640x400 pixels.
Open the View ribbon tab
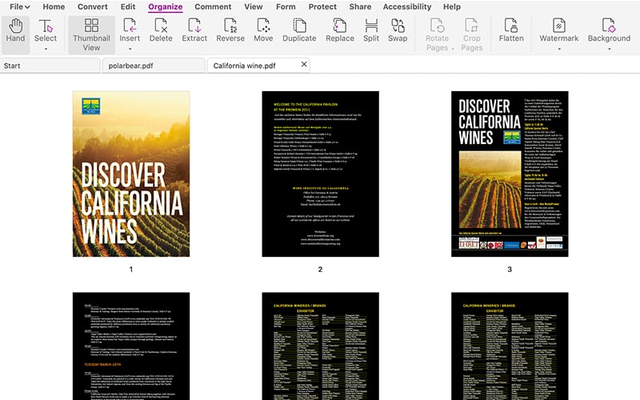tap(254, 7)
